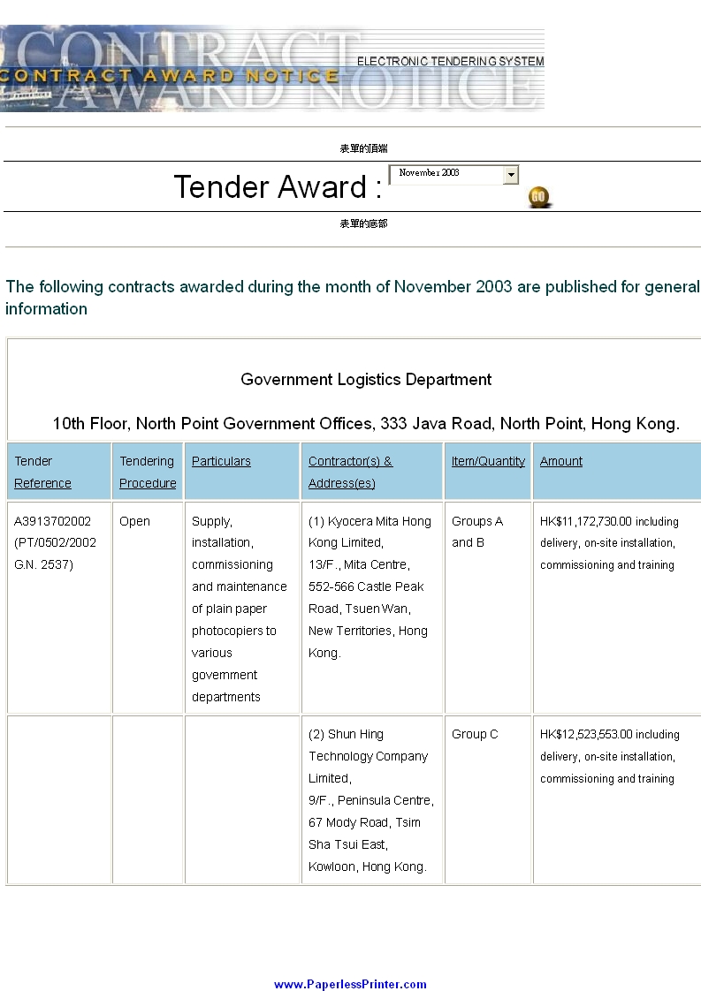
Task: Click the Kyocera Mita Hong Kong Limited contractor text
Action: pos(370,533)
